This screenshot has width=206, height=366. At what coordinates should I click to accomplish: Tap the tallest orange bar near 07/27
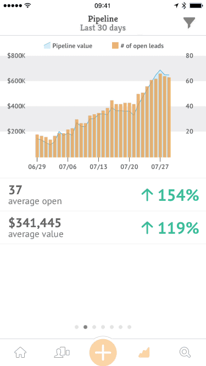pos(160,116)
